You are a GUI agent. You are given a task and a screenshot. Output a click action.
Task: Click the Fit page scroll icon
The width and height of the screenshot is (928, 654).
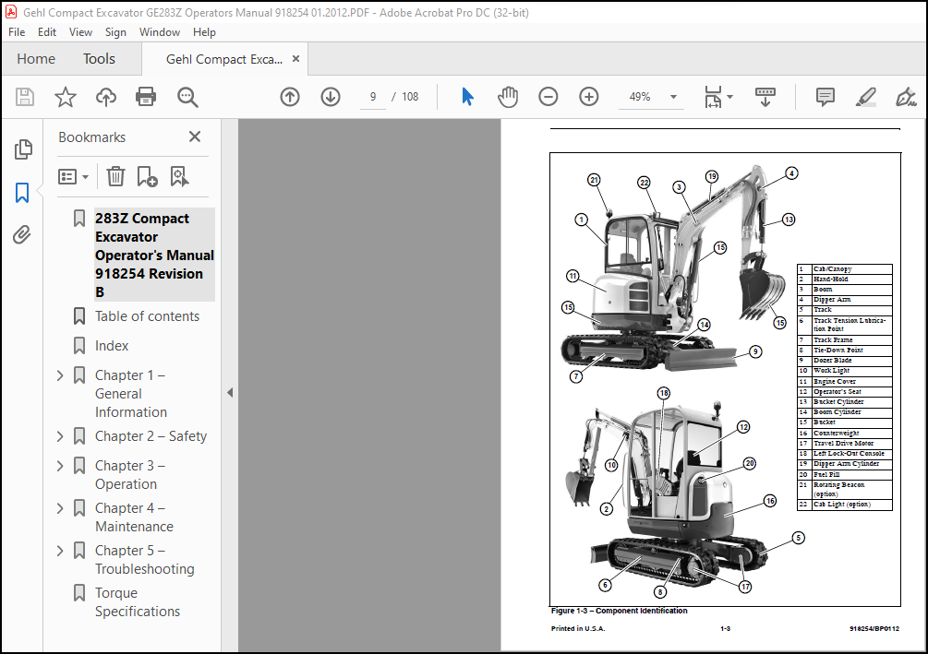click(x=713, y=97)
